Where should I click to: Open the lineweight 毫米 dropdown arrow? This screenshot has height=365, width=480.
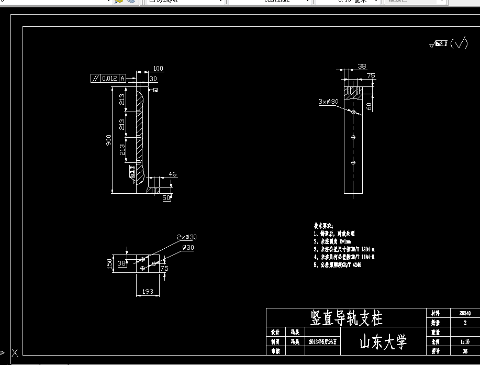[x=376, y=1]
